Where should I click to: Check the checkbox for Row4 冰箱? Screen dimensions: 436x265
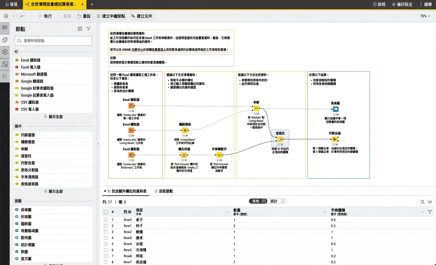click(106, 244)
